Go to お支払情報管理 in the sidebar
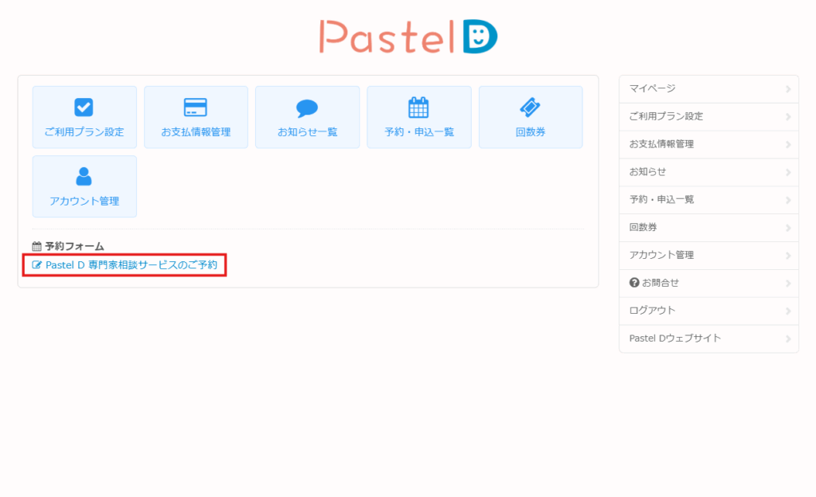Screen dimensions: 816x497 (661, 144)
